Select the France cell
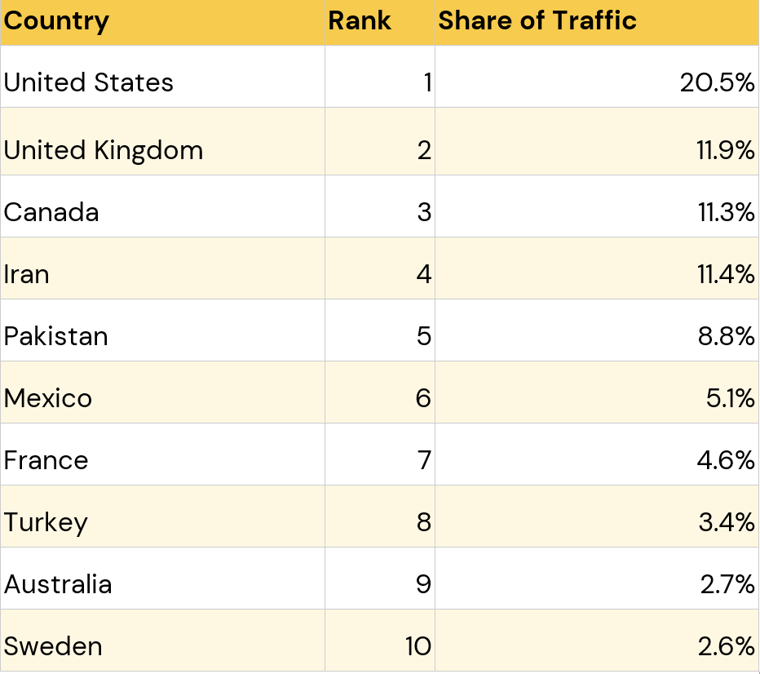 46,460
